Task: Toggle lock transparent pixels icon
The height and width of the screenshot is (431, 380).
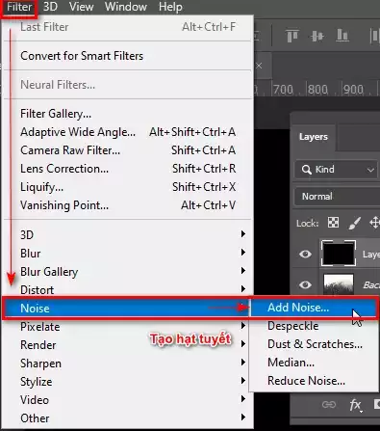Action: tap(333, 223)
